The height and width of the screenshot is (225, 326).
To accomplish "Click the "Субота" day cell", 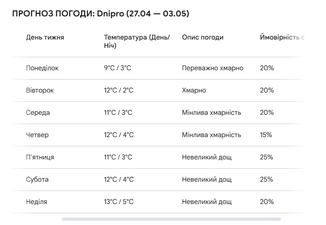I will 38,180.
